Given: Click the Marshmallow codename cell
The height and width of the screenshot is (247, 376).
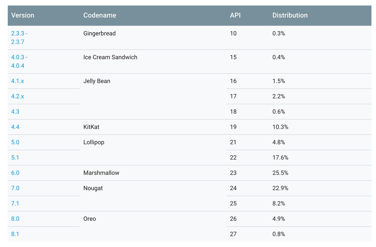Looking at the screenshot, I should click(101, 173).
